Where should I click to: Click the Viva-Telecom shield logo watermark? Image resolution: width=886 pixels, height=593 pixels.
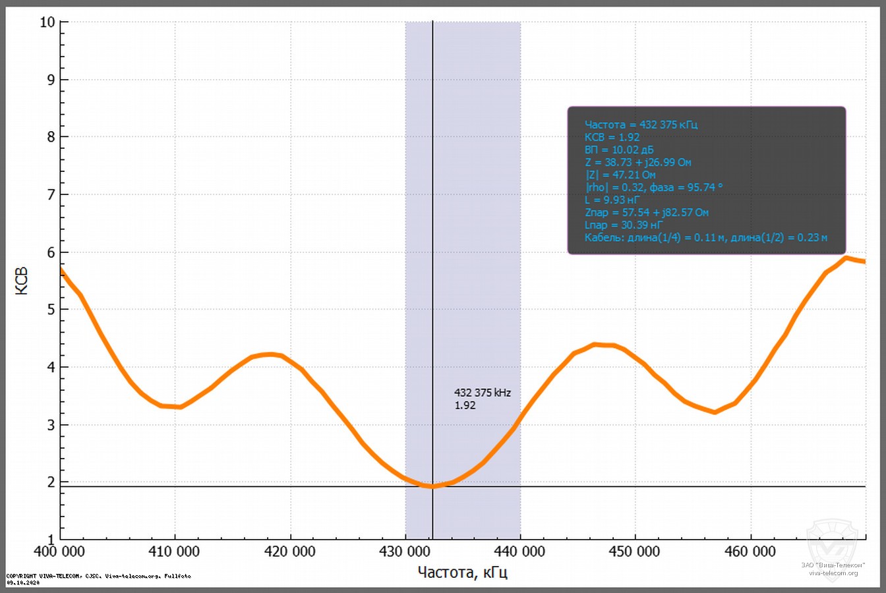click(833, 542)
